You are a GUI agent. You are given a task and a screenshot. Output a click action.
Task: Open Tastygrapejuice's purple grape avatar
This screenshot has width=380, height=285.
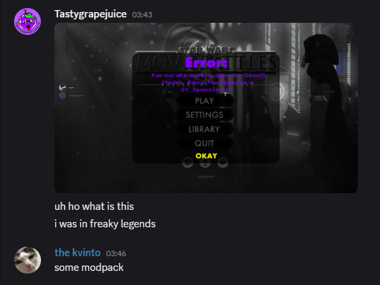(28, 21)
